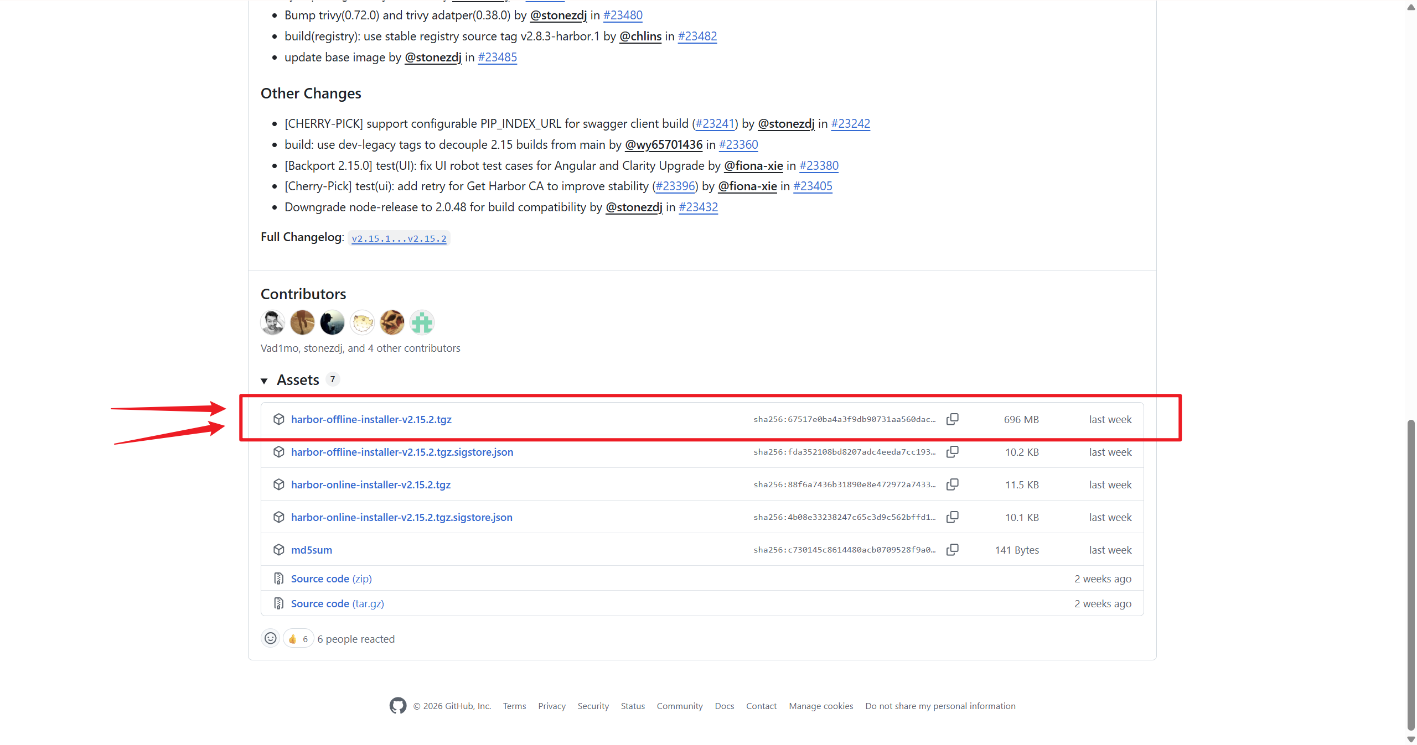
Task: Toggle the thumbs up reaction
Action: 298,638
